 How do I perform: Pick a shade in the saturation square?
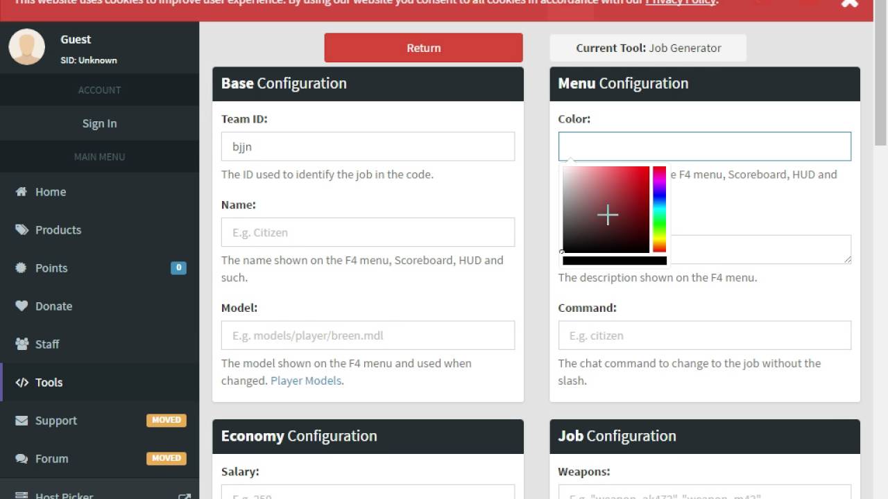pos(606,209)
